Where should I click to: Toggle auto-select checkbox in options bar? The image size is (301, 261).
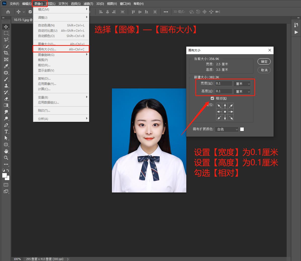pos(30,12)
